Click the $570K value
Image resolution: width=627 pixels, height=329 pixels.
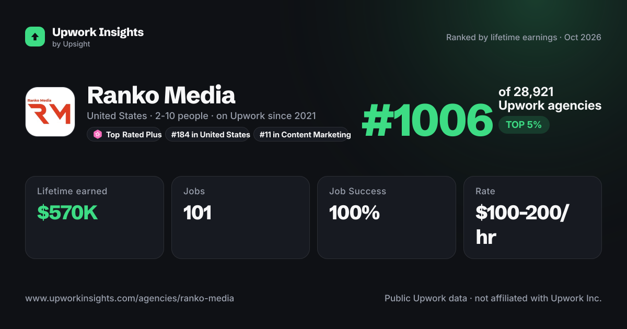[x=67, y=213]
